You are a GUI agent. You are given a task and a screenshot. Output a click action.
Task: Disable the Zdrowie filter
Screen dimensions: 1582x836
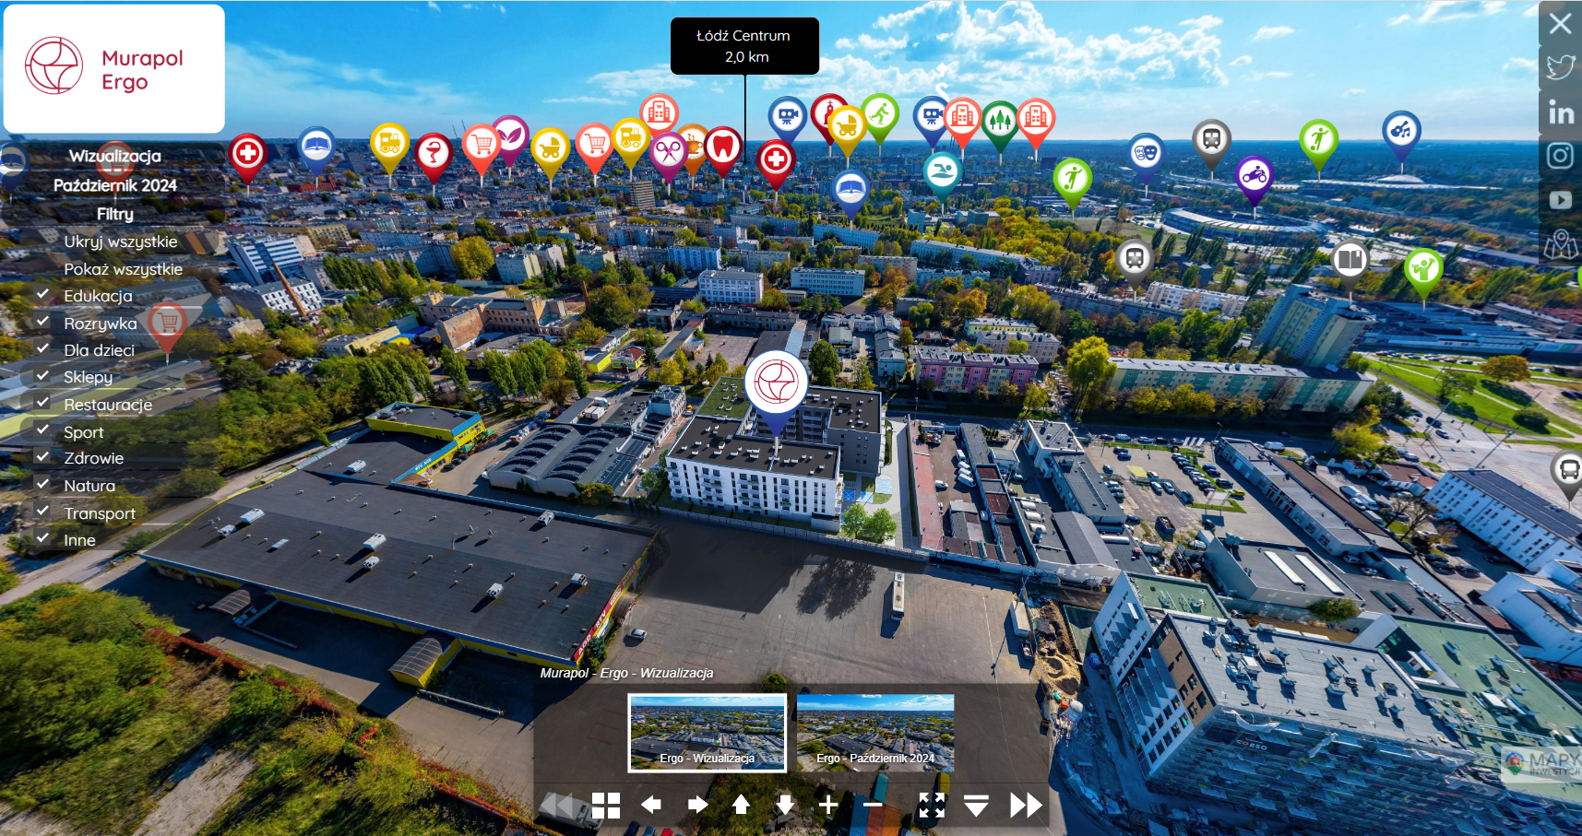[x=42, y=457]
